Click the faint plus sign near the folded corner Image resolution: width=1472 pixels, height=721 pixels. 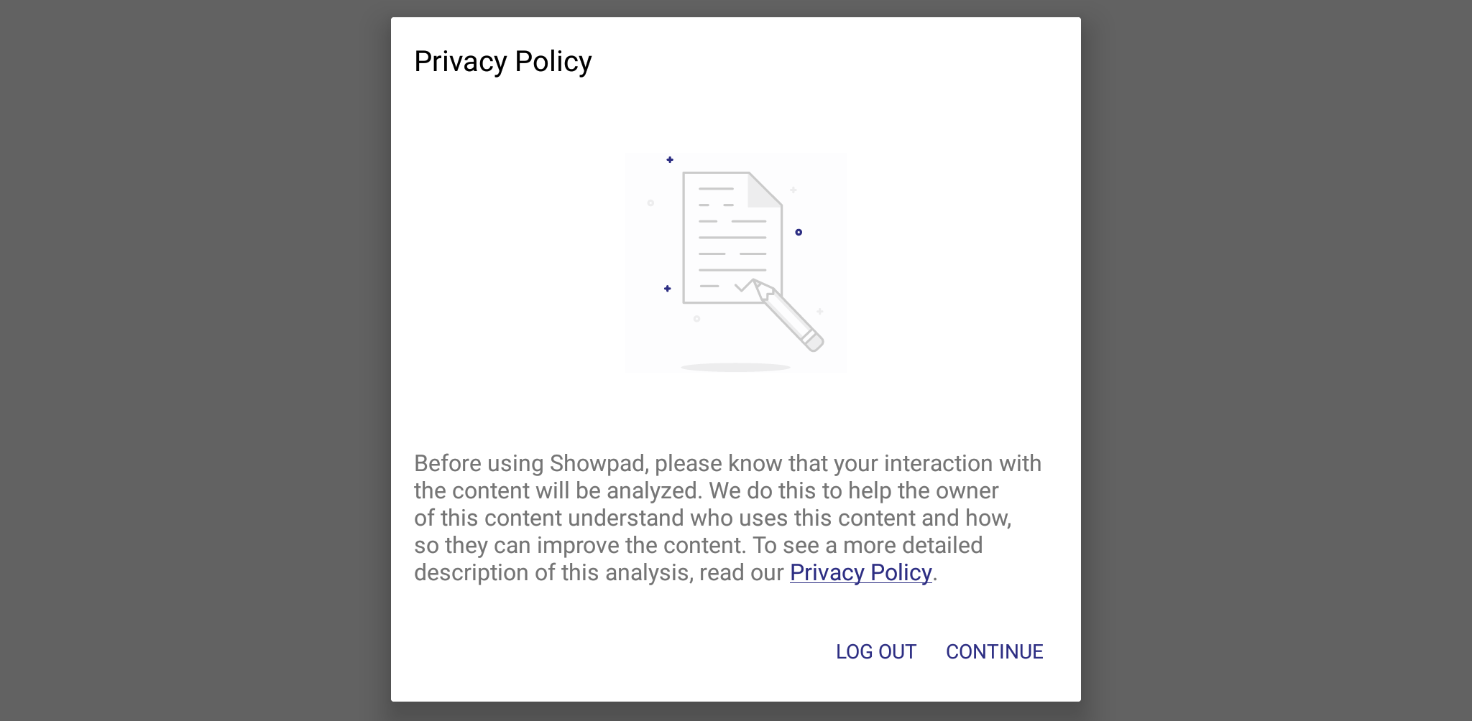(793, 190)
